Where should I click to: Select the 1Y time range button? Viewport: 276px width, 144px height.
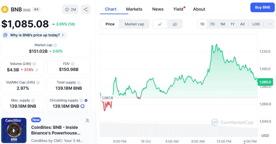232,24
